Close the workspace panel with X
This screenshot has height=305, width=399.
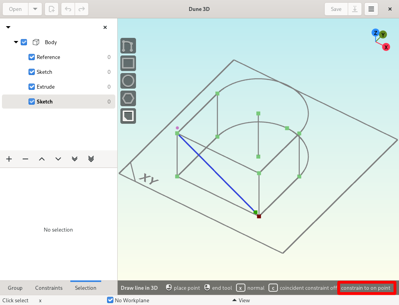tap(105, 27)
